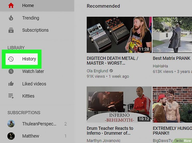Click the brick wall prank video thumbnail
192x143 pixels.
[x=172, y=104]
